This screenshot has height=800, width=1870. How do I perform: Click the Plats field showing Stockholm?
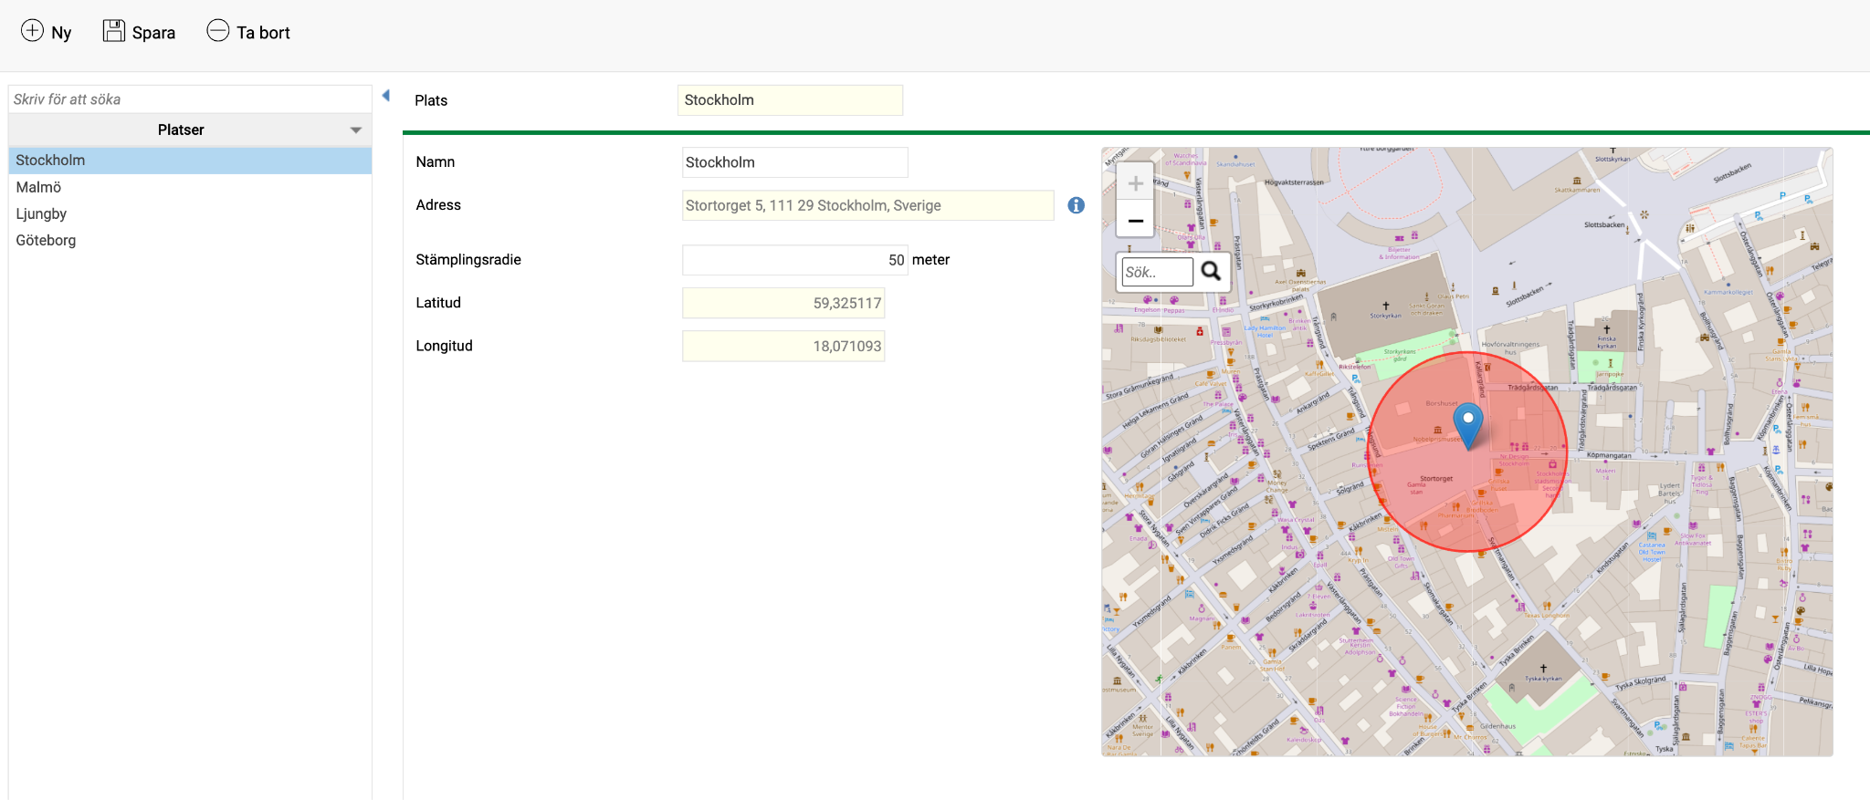(790, 100)
